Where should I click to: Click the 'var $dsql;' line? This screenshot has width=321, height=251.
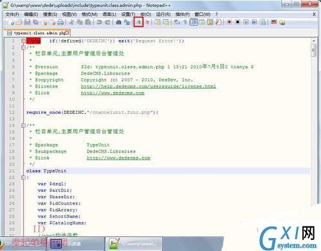pyautogui.click(x=52, y=184)
